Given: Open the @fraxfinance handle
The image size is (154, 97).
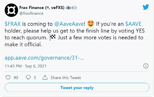Looking at the screenshot, I should (31, 13).
